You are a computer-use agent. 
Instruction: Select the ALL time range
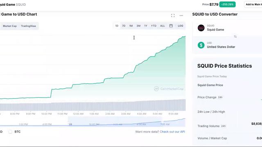tap(163, 26)
